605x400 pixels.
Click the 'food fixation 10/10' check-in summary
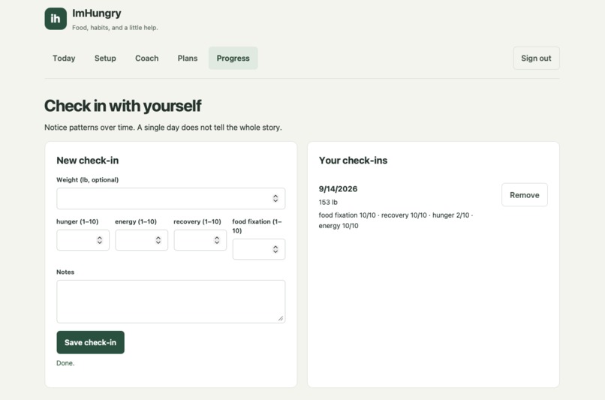tap(348, 215)
